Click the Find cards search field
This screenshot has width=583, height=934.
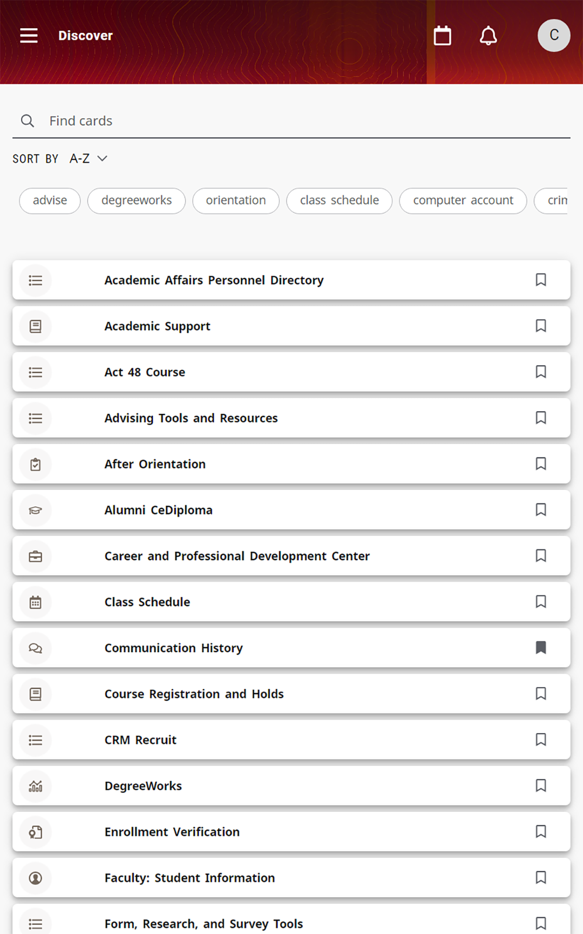tap(291, 121)
